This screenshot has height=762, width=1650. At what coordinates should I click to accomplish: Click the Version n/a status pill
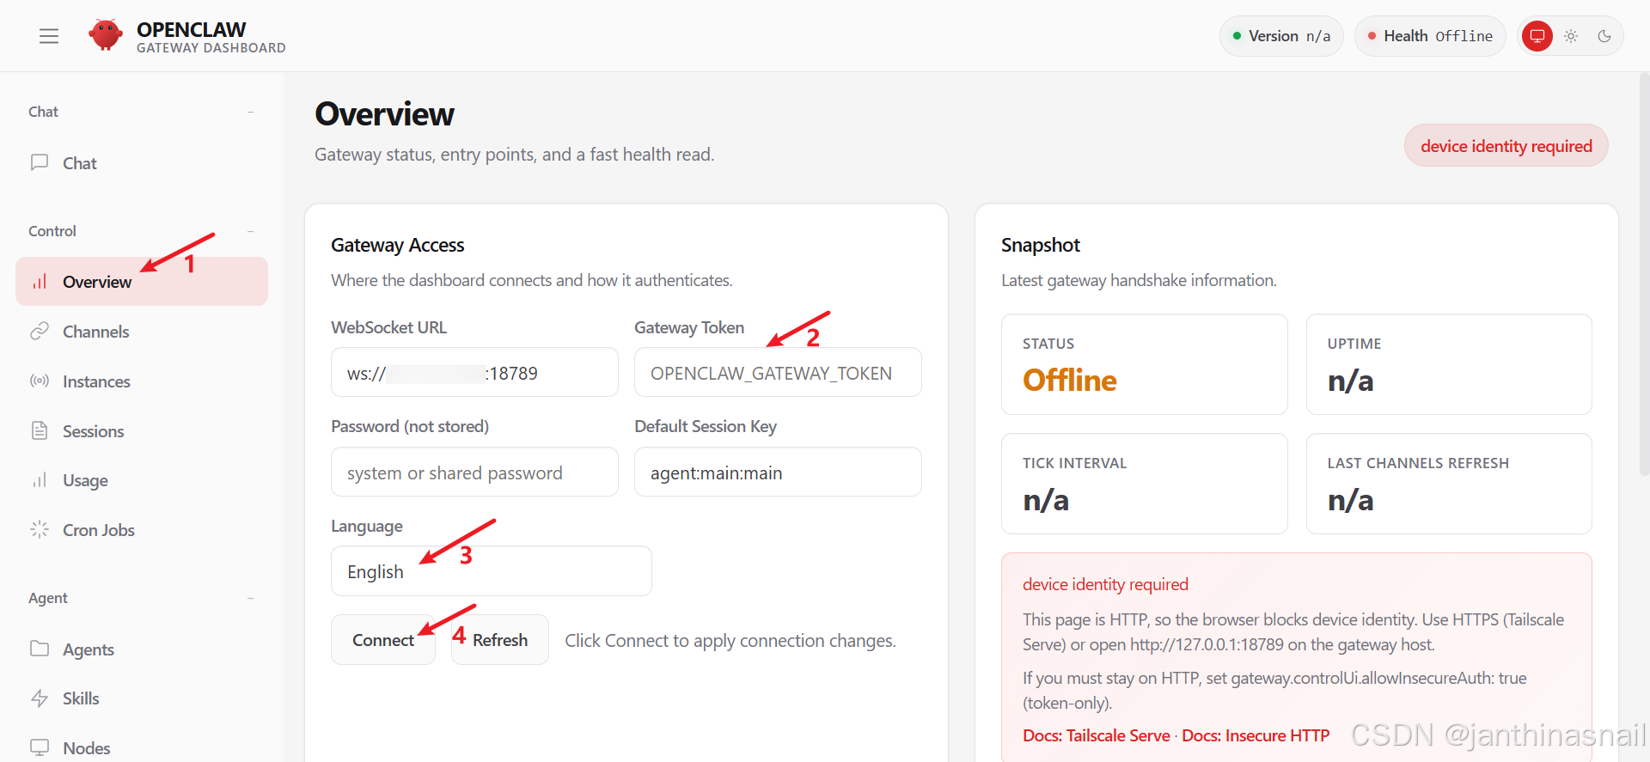(x=1281, y=36)
